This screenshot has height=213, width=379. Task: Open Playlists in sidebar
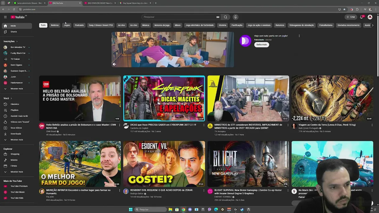pyautogui.click(x=16, y=110)
